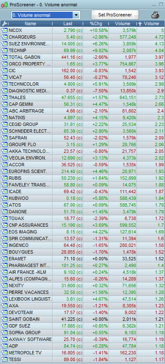Select the CNP ASSURANCES row name
The height and width of the screenshot is (364, 165).
click(x=29, y=225)
